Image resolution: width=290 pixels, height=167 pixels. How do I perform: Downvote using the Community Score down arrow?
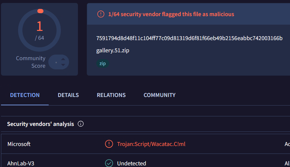click(63, 65)
